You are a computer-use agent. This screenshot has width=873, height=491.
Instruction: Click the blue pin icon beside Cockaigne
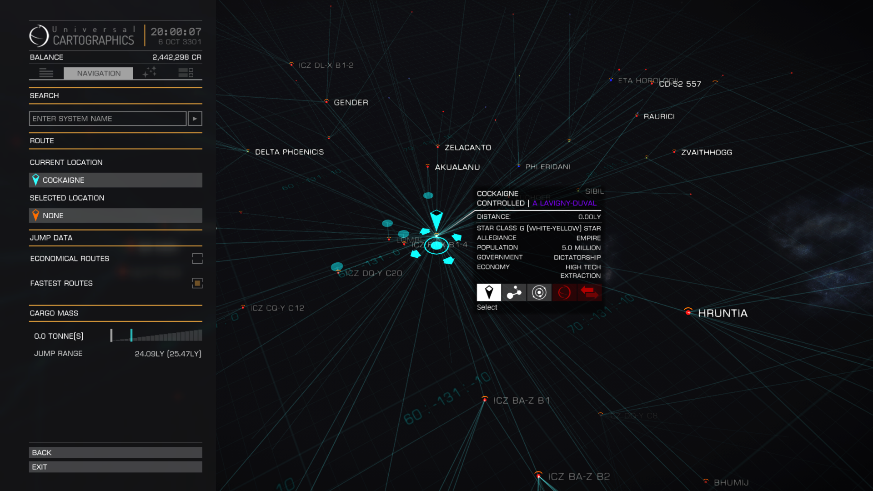tap(36, 180)
